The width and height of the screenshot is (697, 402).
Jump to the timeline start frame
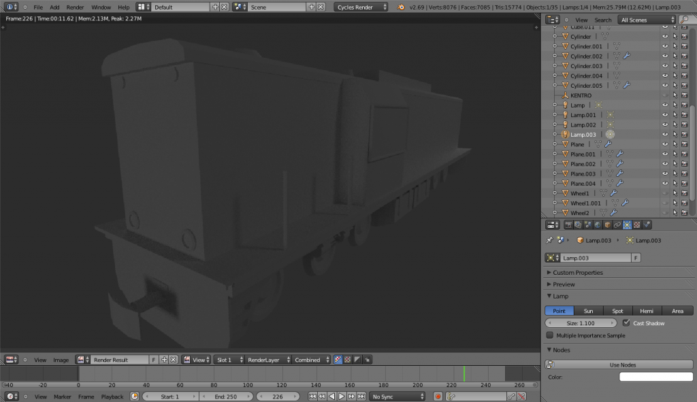[312, 397]
